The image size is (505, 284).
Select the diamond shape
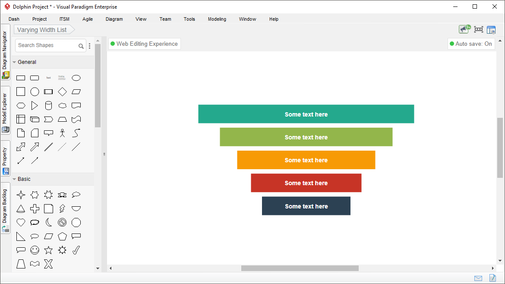[x=62, y=92]
